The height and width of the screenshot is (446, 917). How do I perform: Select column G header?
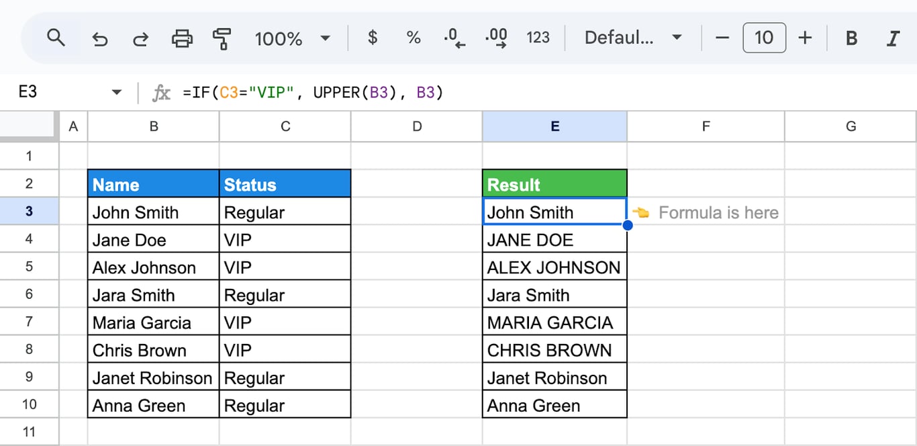851,126
